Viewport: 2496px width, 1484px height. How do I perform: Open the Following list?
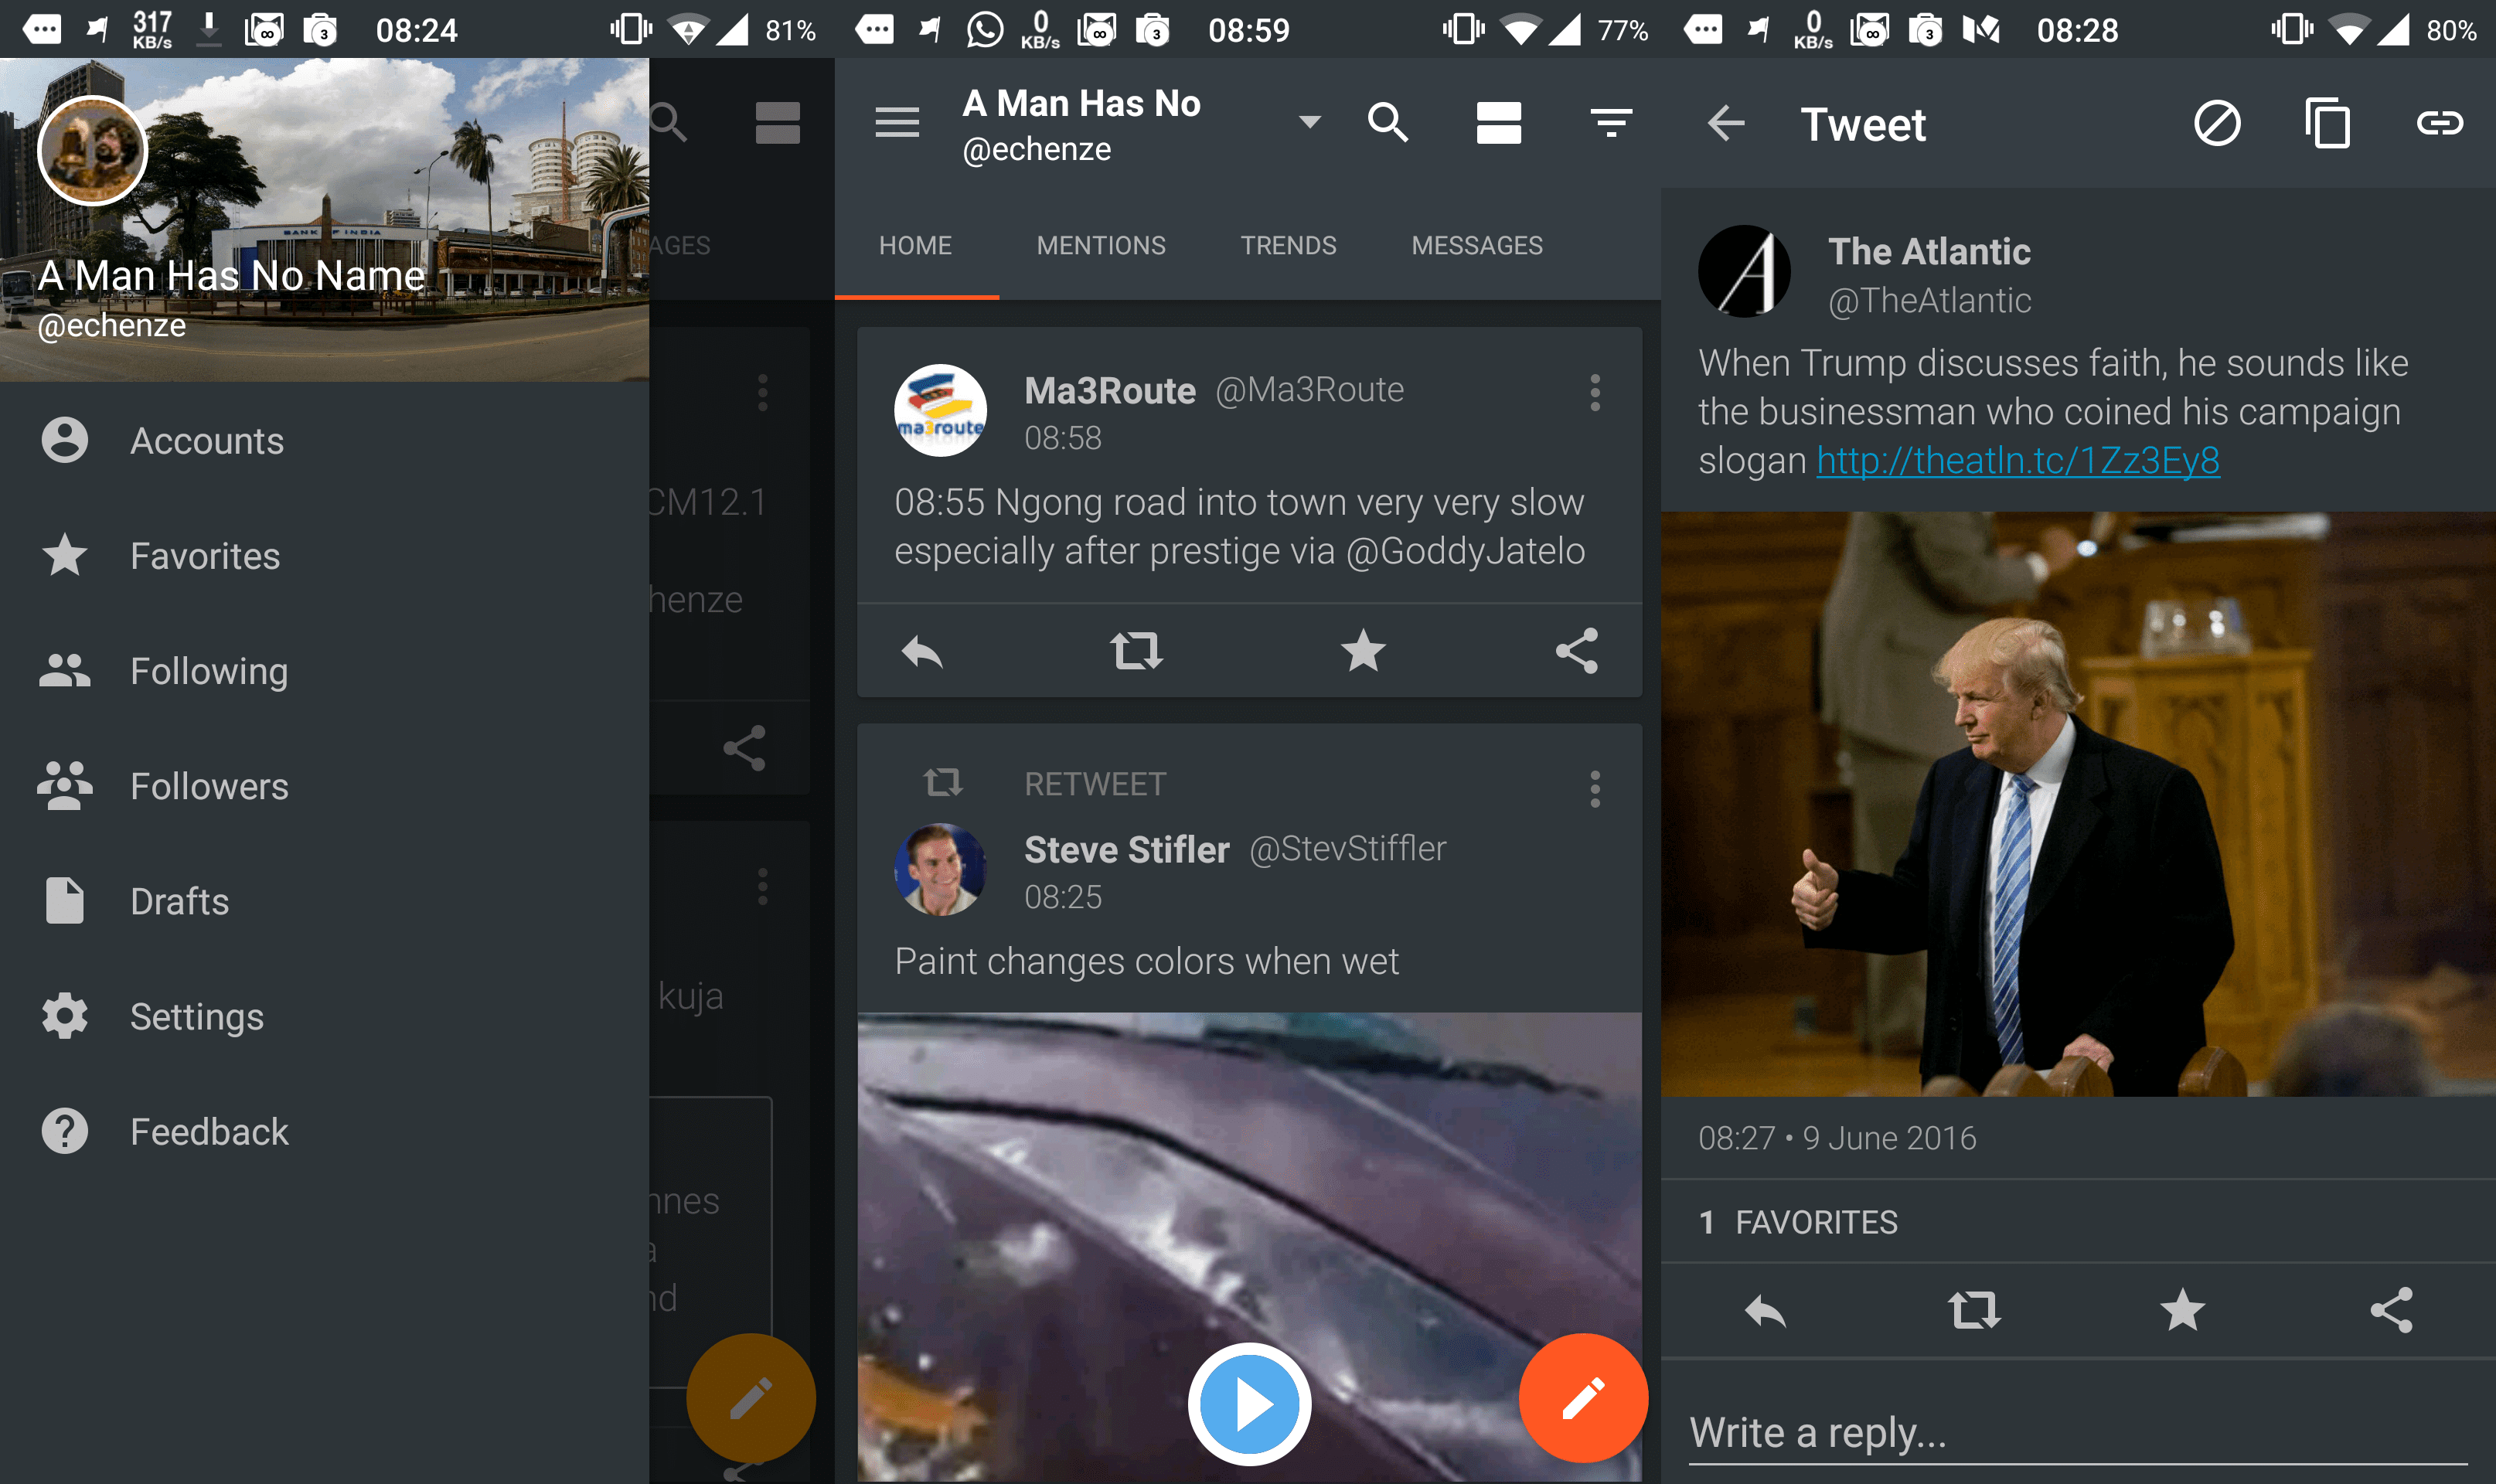tap(324, 671)
